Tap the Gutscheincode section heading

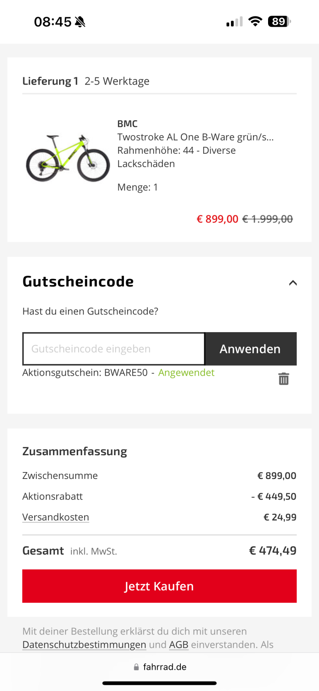coord(78,282)
